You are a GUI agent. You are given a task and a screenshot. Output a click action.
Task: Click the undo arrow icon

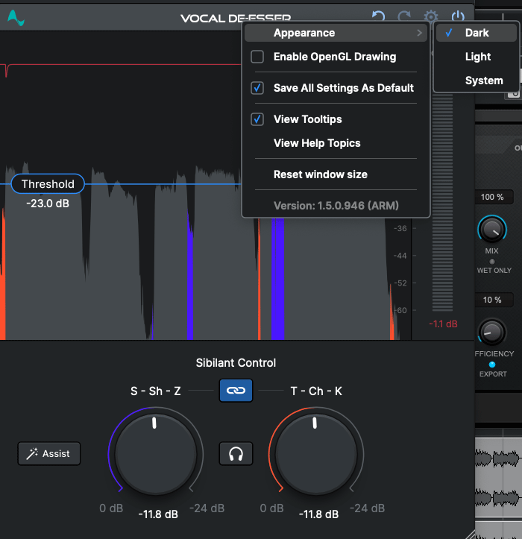(x=379, y=16)
